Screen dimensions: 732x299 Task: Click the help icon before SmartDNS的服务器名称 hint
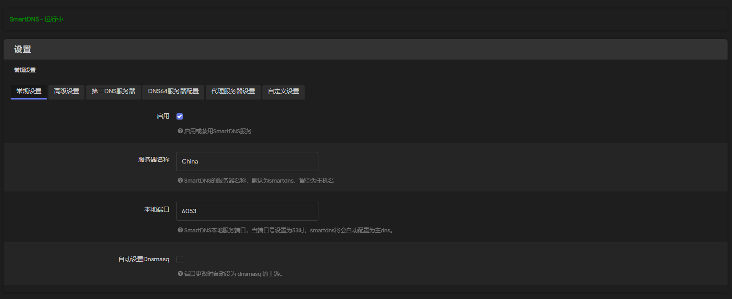[x=180, y=180]
